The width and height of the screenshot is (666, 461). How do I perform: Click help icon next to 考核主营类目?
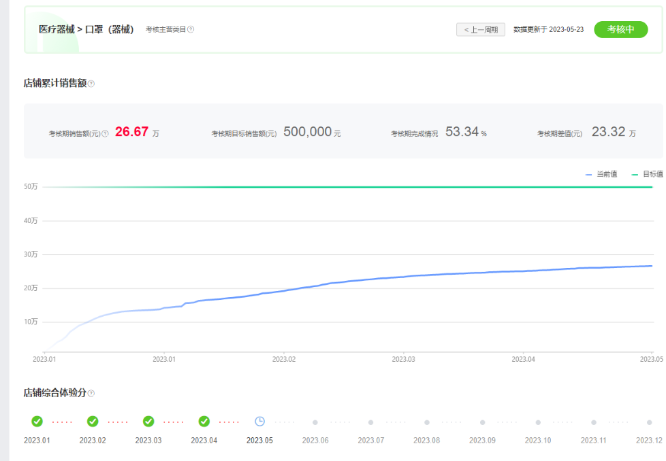pyautogui.click(x=191, y=29)
